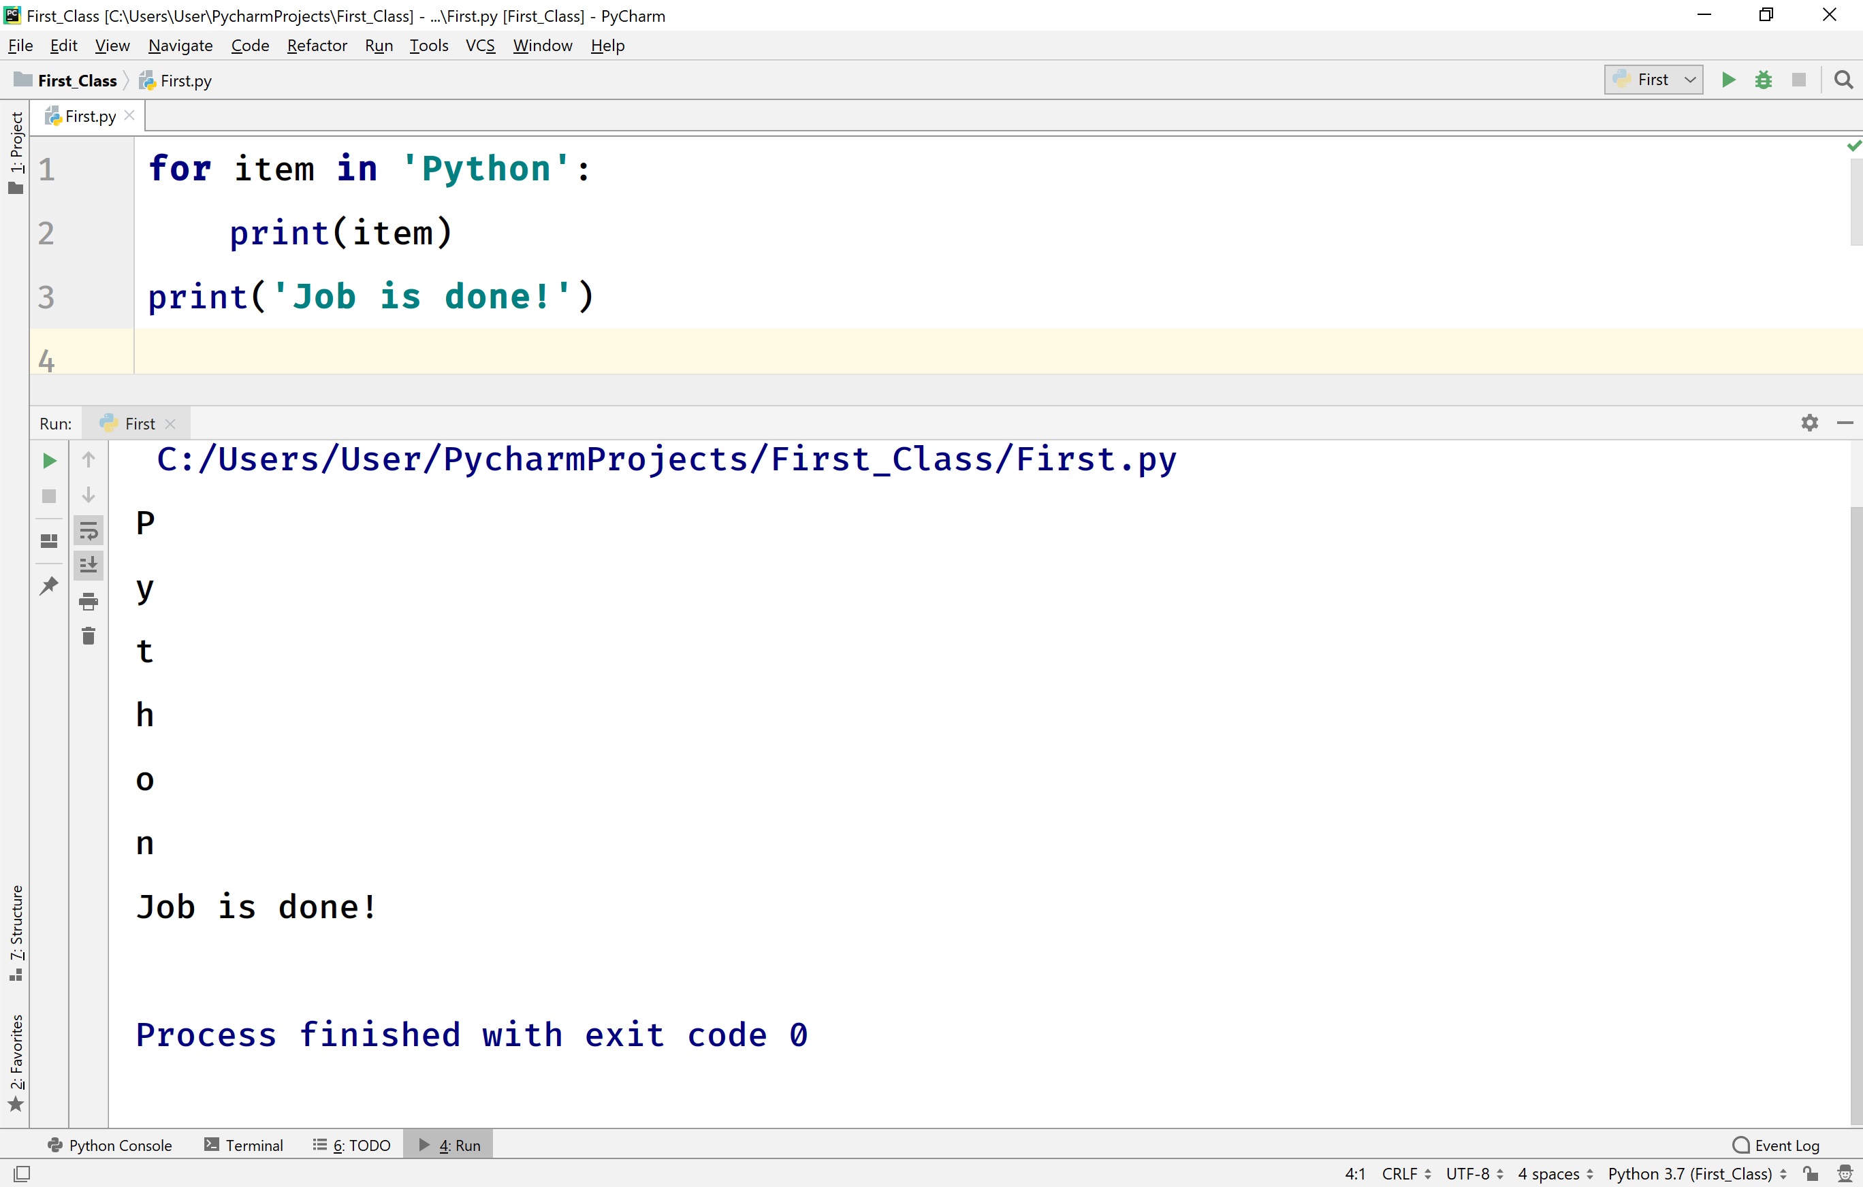Clear all output with trash icon
Viewport: 1863px width, 1187px height.
tap(89, 636)
